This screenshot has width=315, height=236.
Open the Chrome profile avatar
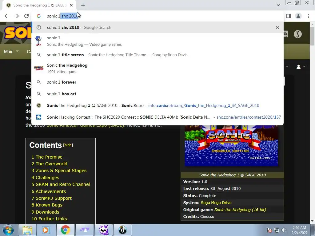coord(298,16)
